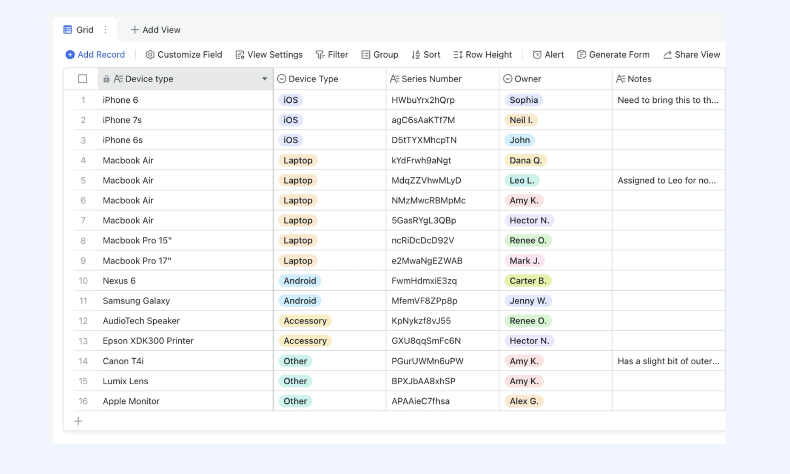Click the iPhone 7s cell
The height and width of the screenshot is (474, 790).
(x=186, y=120)
